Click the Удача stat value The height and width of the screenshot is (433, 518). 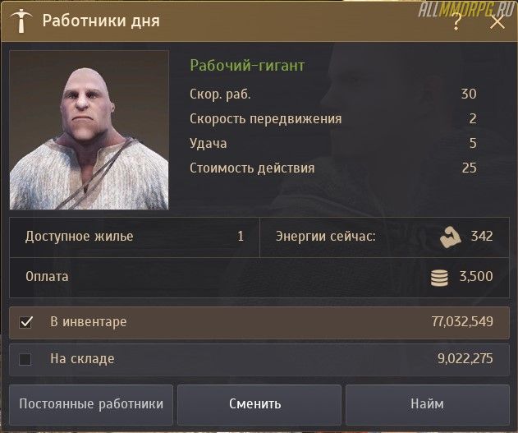(x=473, y=143)
